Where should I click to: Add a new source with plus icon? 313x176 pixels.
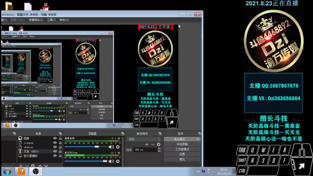point(21,165)
